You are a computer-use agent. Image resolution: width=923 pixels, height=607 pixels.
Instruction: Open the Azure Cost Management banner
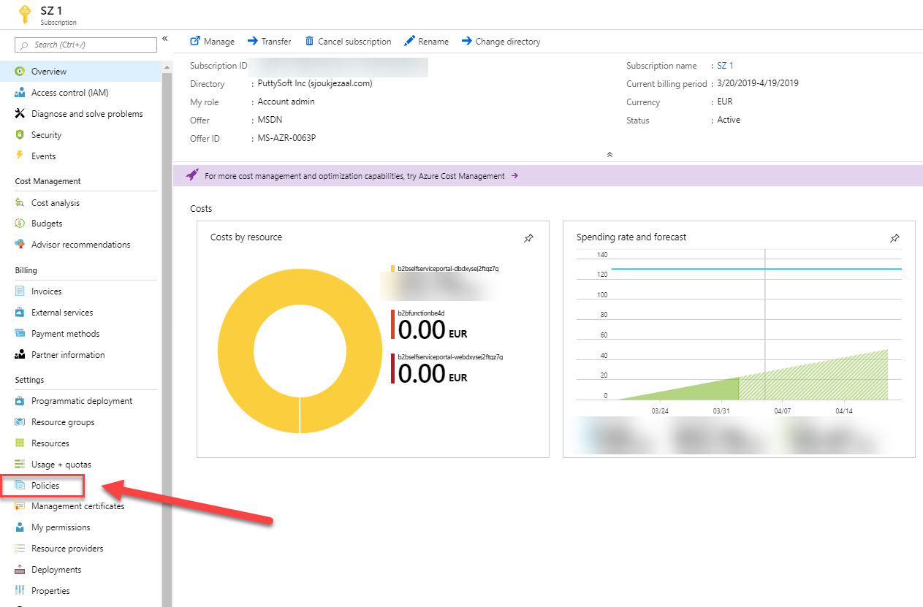[547, 176]
